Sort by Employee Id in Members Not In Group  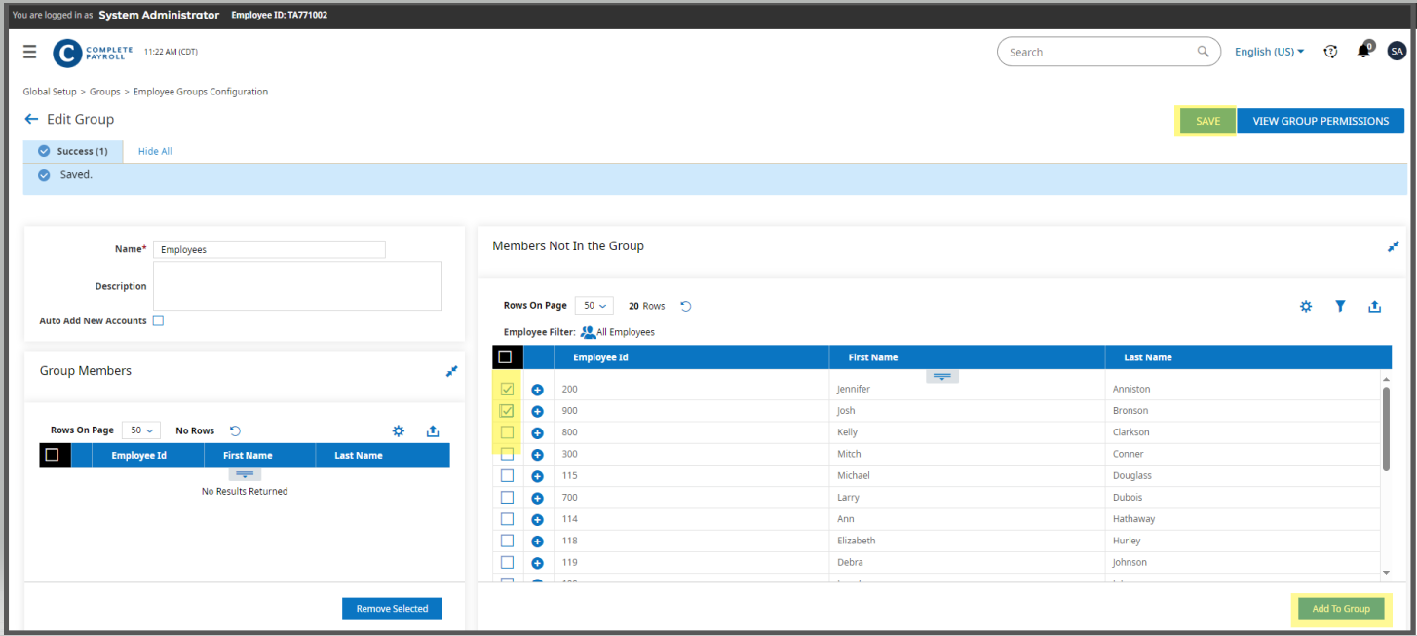click(x=600, y=357)
